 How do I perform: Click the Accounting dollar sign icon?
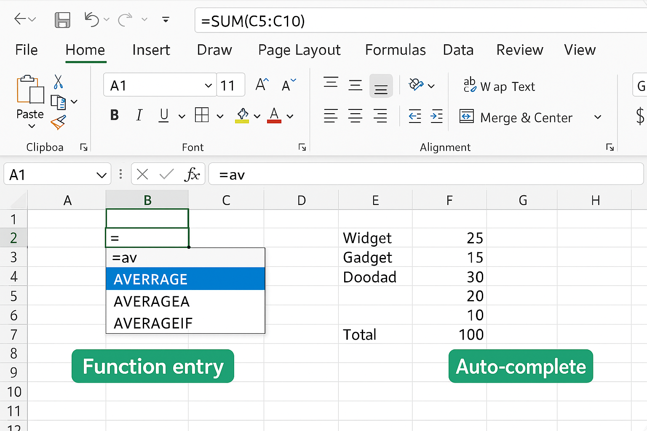click(x=640, y=116)
